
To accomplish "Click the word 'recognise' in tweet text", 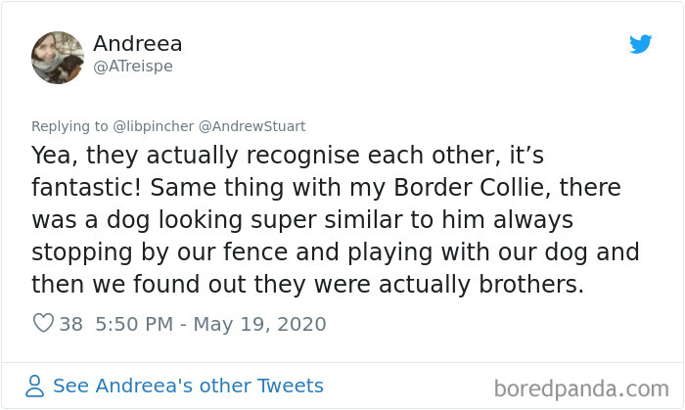I will click(x=292, y=155).
